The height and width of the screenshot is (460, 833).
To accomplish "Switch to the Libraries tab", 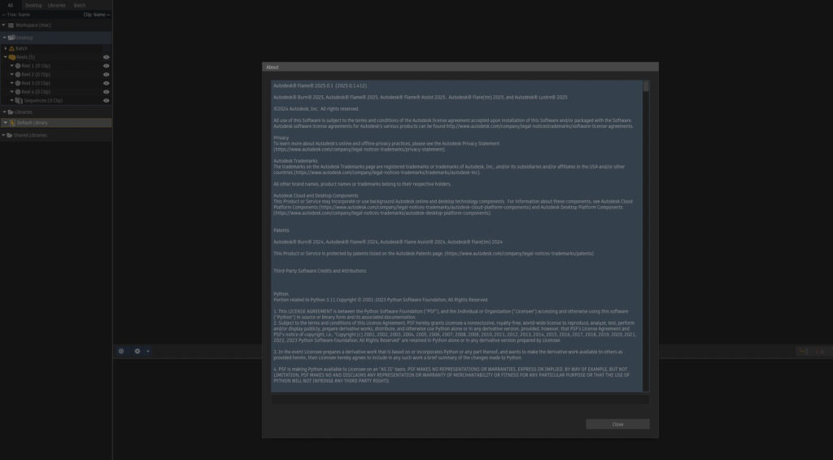I will (57, 5).
